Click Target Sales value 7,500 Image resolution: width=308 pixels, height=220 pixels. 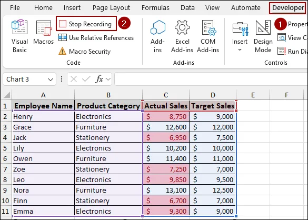[x=213, y=137]
